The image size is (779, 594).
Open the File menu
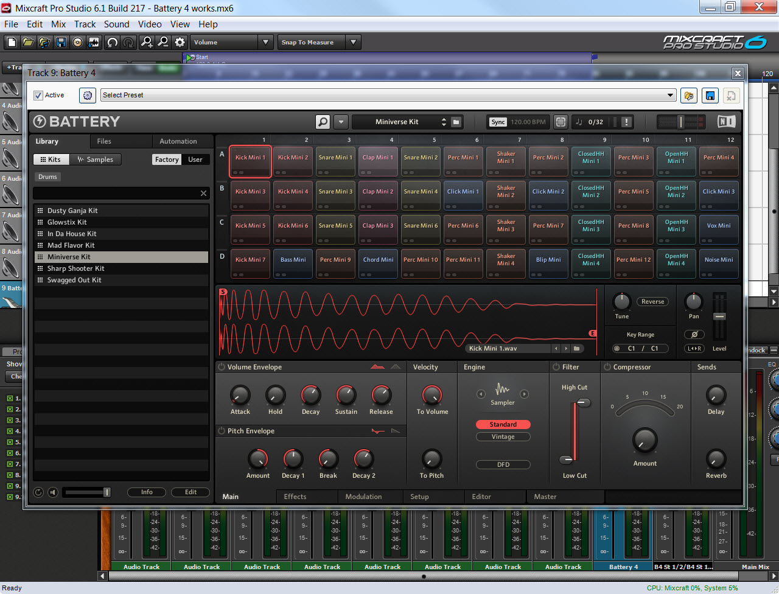(x=11, y=24)
